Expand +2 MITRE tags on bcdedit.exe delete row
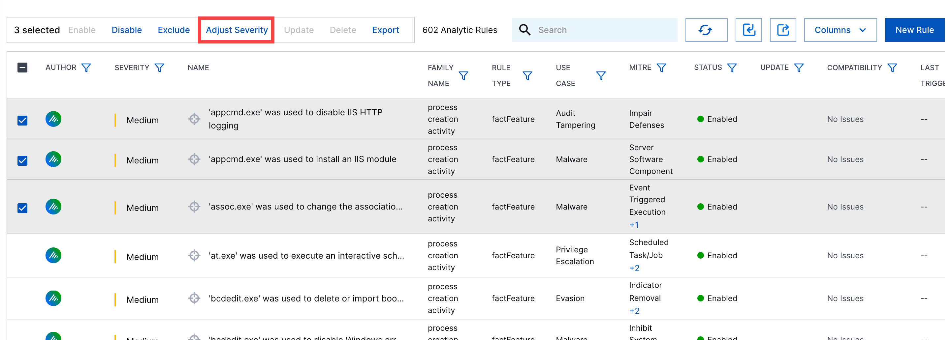 point(634,311)
